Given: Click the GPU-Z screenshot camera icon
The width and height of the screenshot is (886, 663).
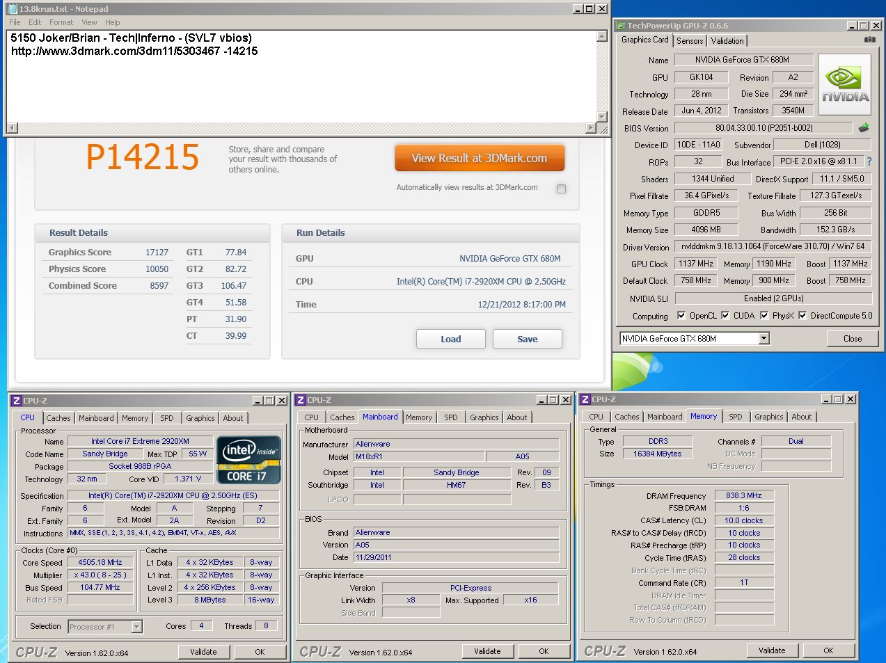Looking at the screenshot, I should click(869, 40).
